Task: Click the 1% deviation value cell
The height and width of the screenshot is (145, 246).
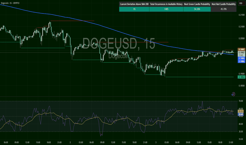Action: 134,9
